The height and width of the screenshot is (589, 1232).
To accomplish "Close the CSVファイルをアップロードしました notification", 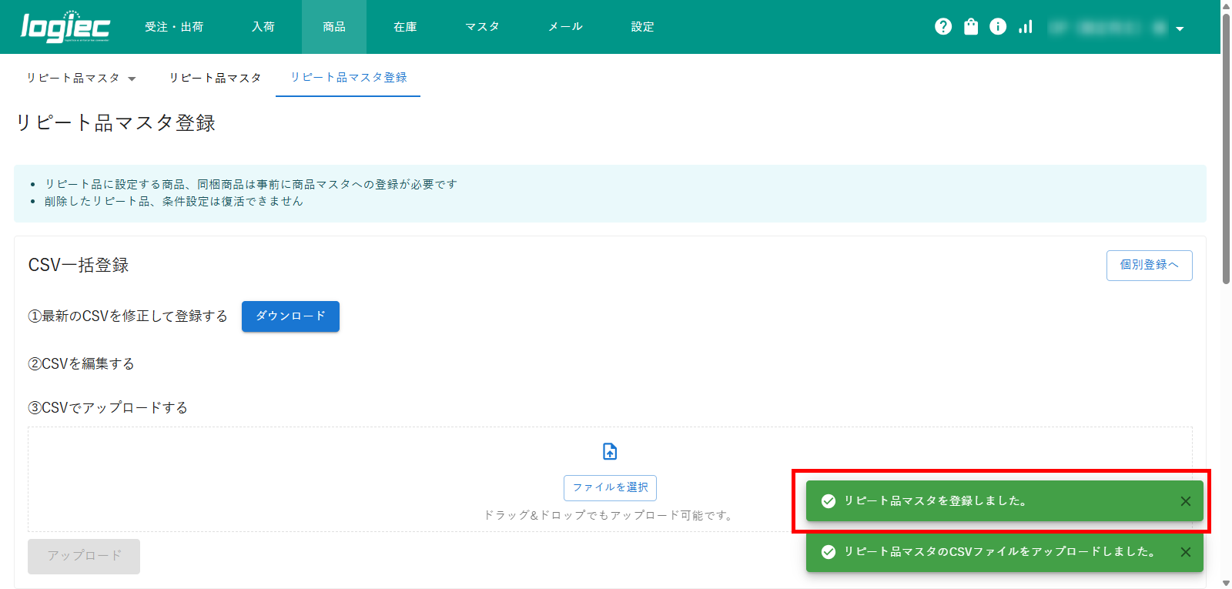I will (1186, 552).
